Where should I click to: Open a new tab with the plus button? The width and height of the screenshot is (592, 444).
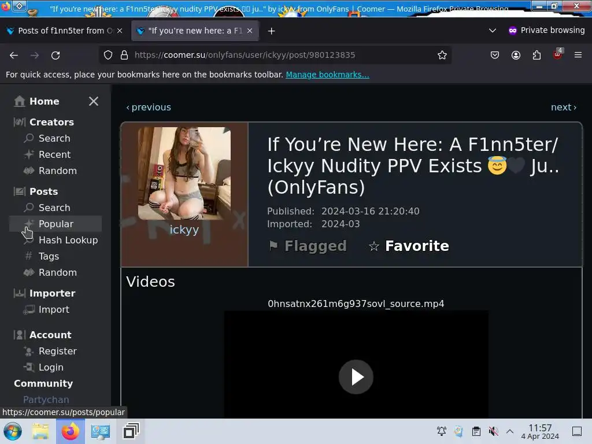tap(272, 31)
